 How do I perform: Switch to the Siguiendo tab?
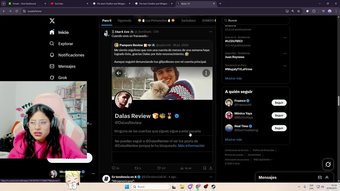pos(124,20)
